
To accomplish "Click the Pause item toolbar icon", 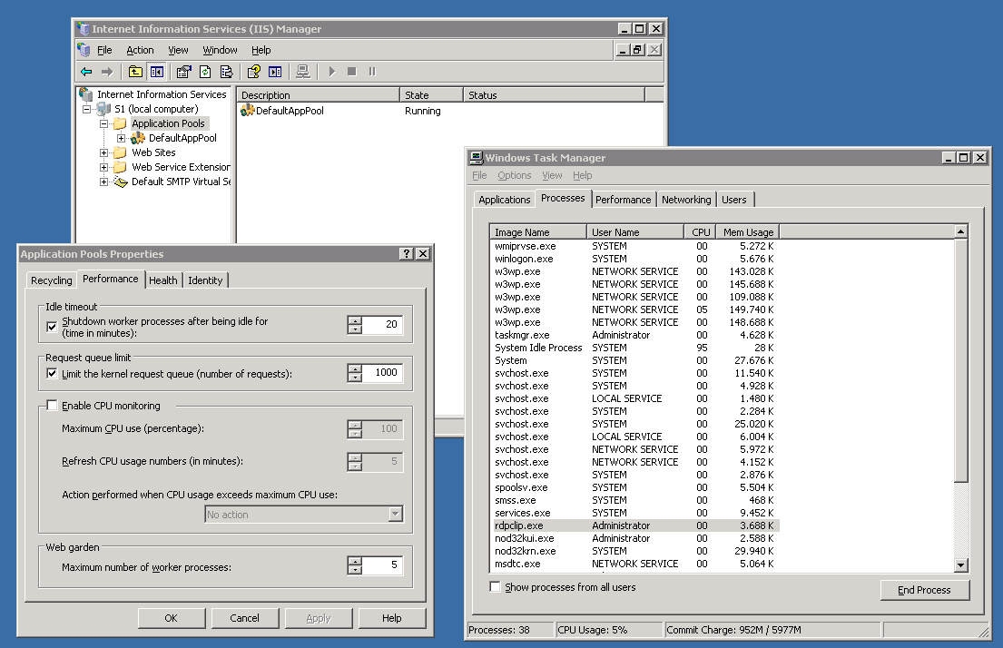I will tap(372, 72).
